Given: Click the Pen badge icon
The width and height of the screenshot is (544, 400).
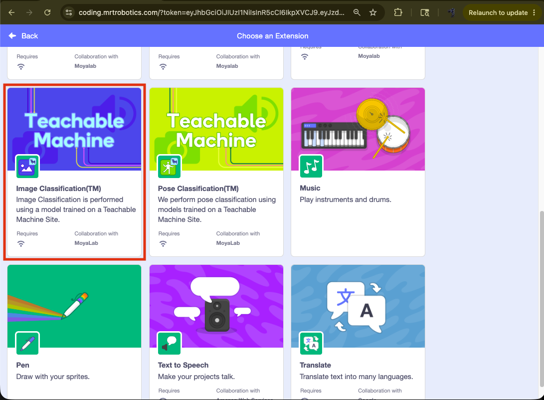Looking at the screenshot, I should tap(27, 343).
